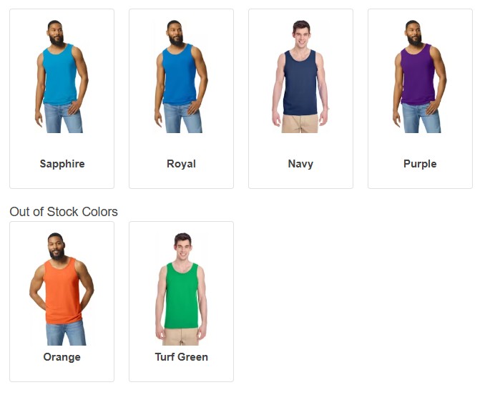Pick the Purple tank top photo
This screenshot has height=395, width=495.
tap(420, 77)
